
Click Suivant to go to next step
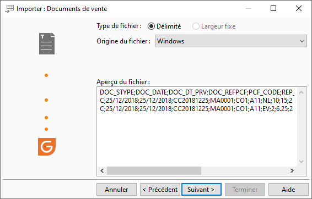tap(201, 190)
